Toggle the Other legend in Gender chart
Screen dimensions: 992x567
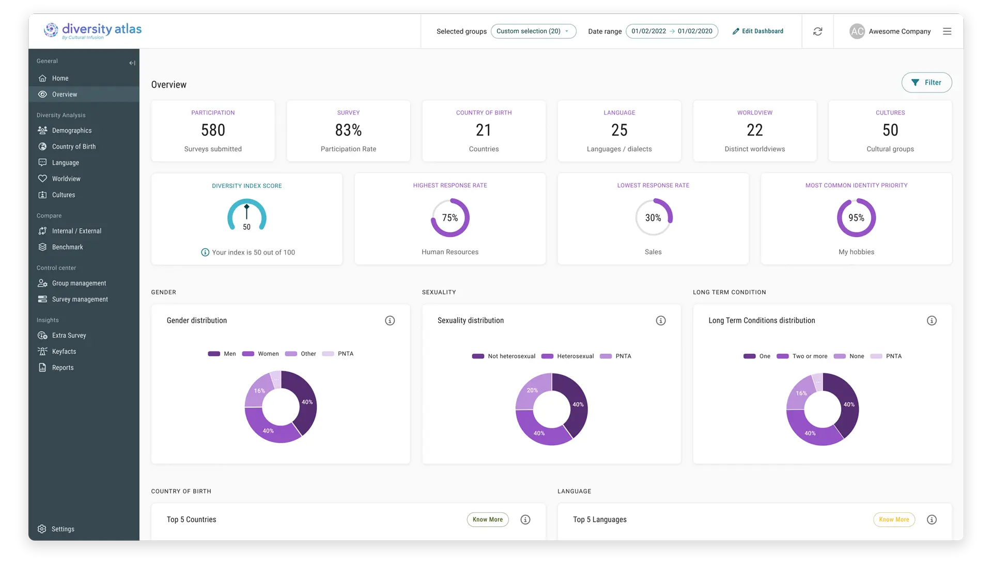pos(301,354)
